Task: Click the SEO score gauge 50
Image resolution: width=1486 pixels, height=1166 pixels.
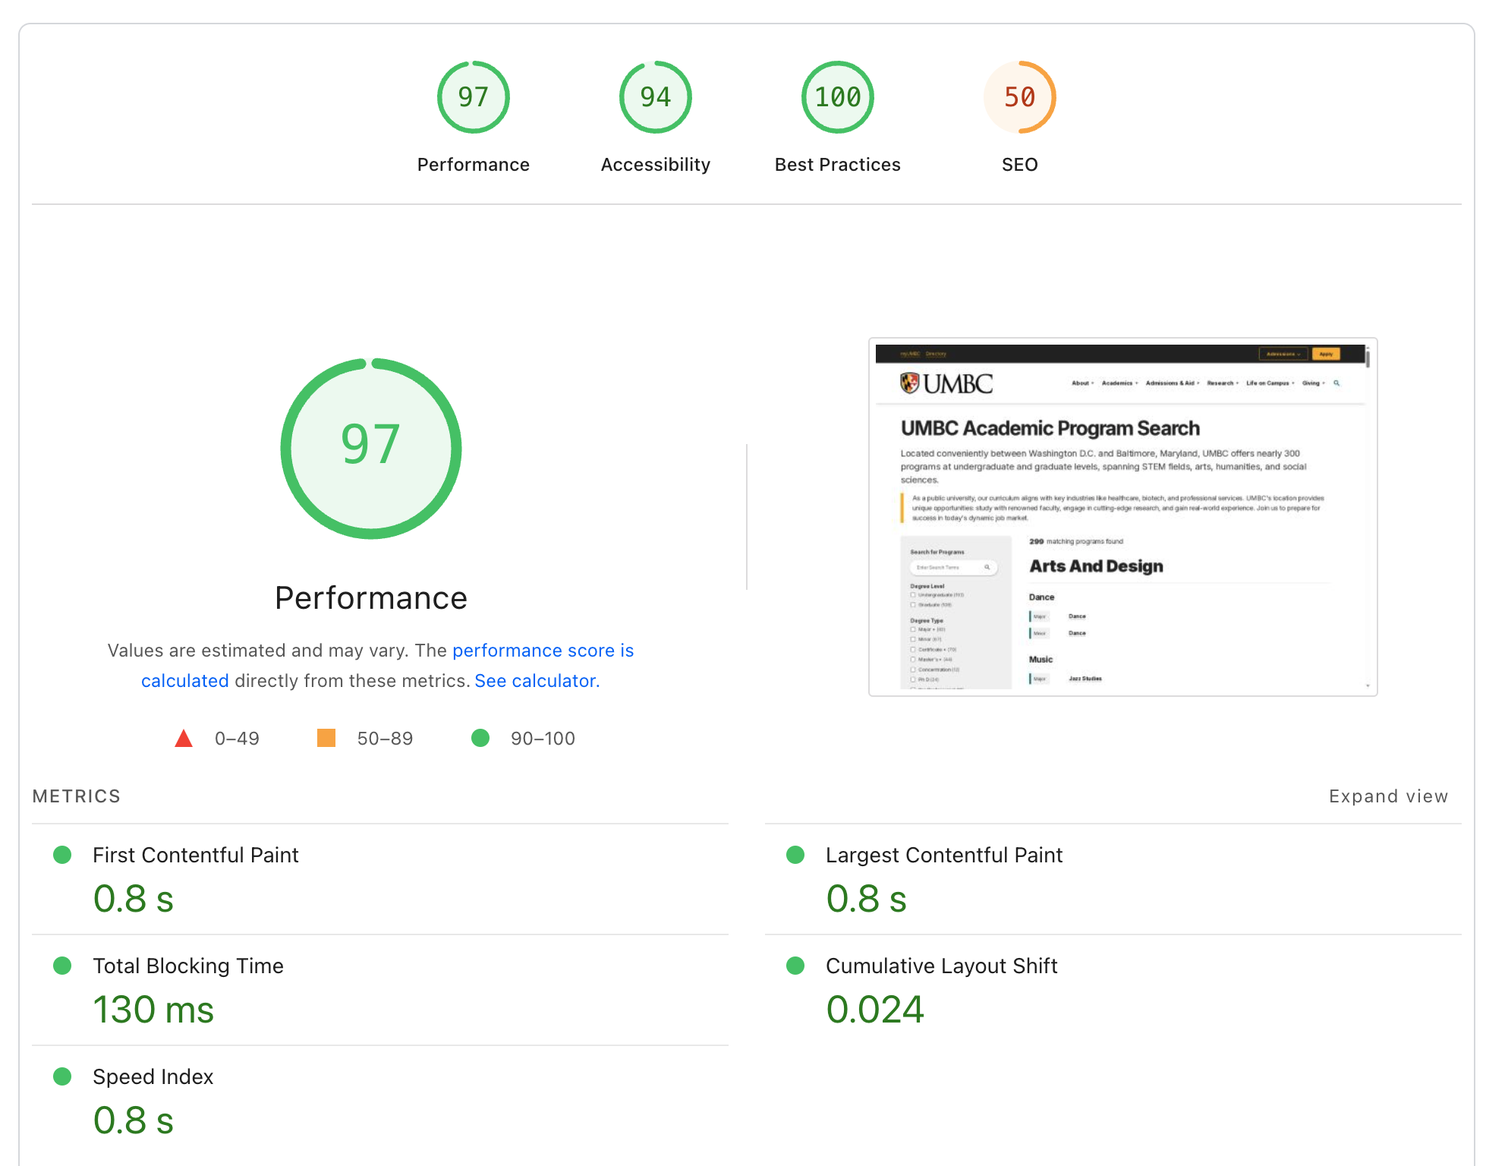Action: [1019, 97]
